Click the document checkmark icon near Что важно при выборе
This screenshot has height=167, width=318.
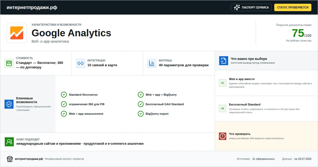pos(224,61)
